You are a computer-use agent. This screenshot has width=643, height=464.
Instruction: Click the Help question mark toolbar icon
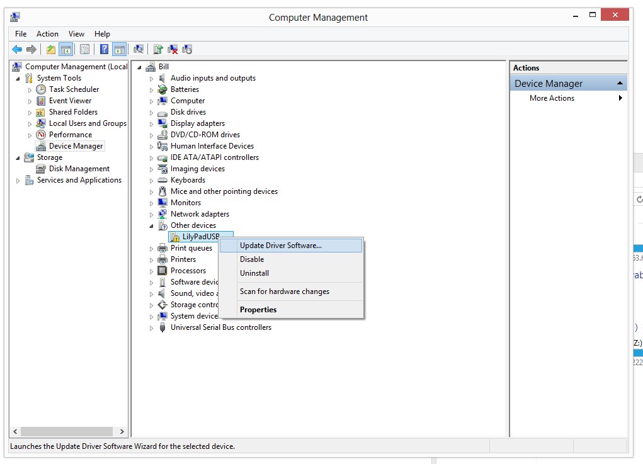(x=104, y=50)
